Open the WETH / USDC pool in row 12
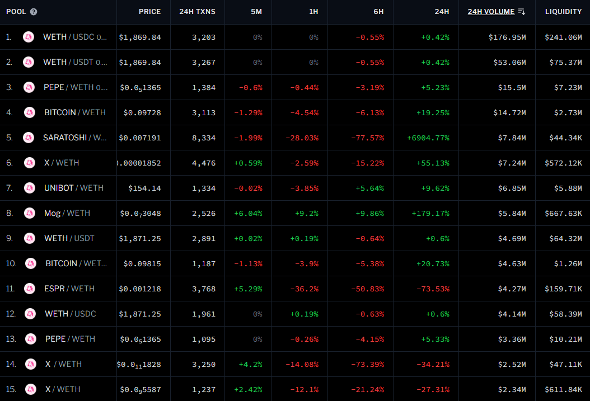The image size is (590, 401). pyautogui.click(x=71, y=314)
